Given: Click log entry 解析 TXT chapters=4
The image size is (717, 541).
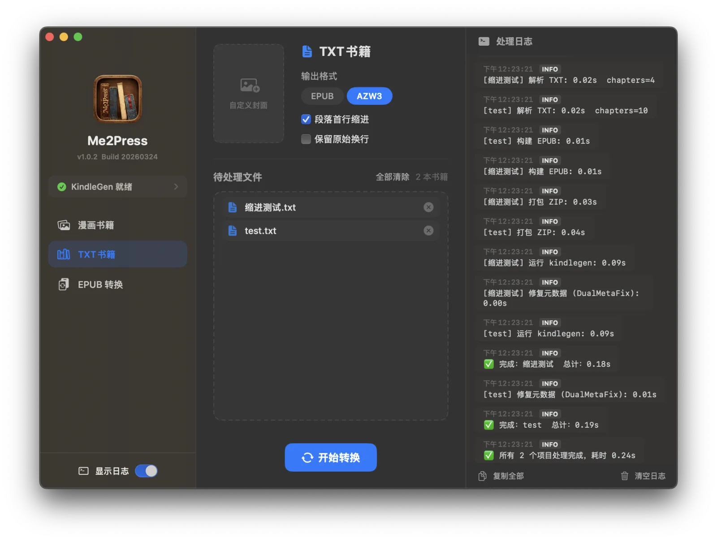Looking at the screenshot, I should click(569, 75).
